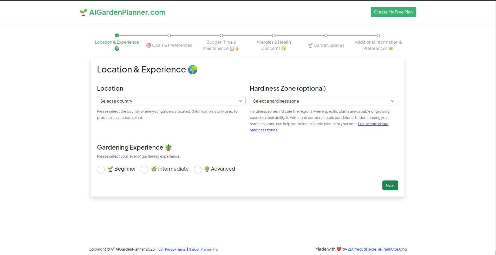Click the herb icon beside Intermediate
Image resolution: width=496 pixels, height=255 pixels.
click(154, 169)
